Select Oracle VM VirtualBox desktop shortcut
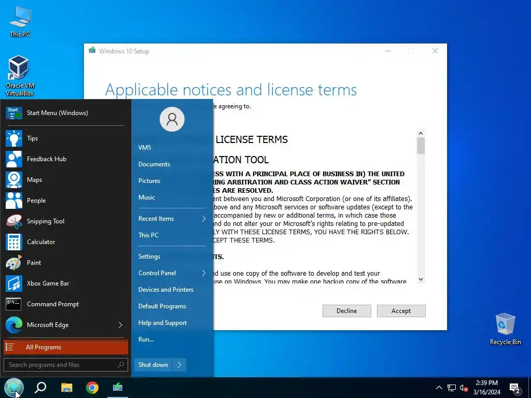The height and width of the screenshot is (398, 531). [20, 76]
